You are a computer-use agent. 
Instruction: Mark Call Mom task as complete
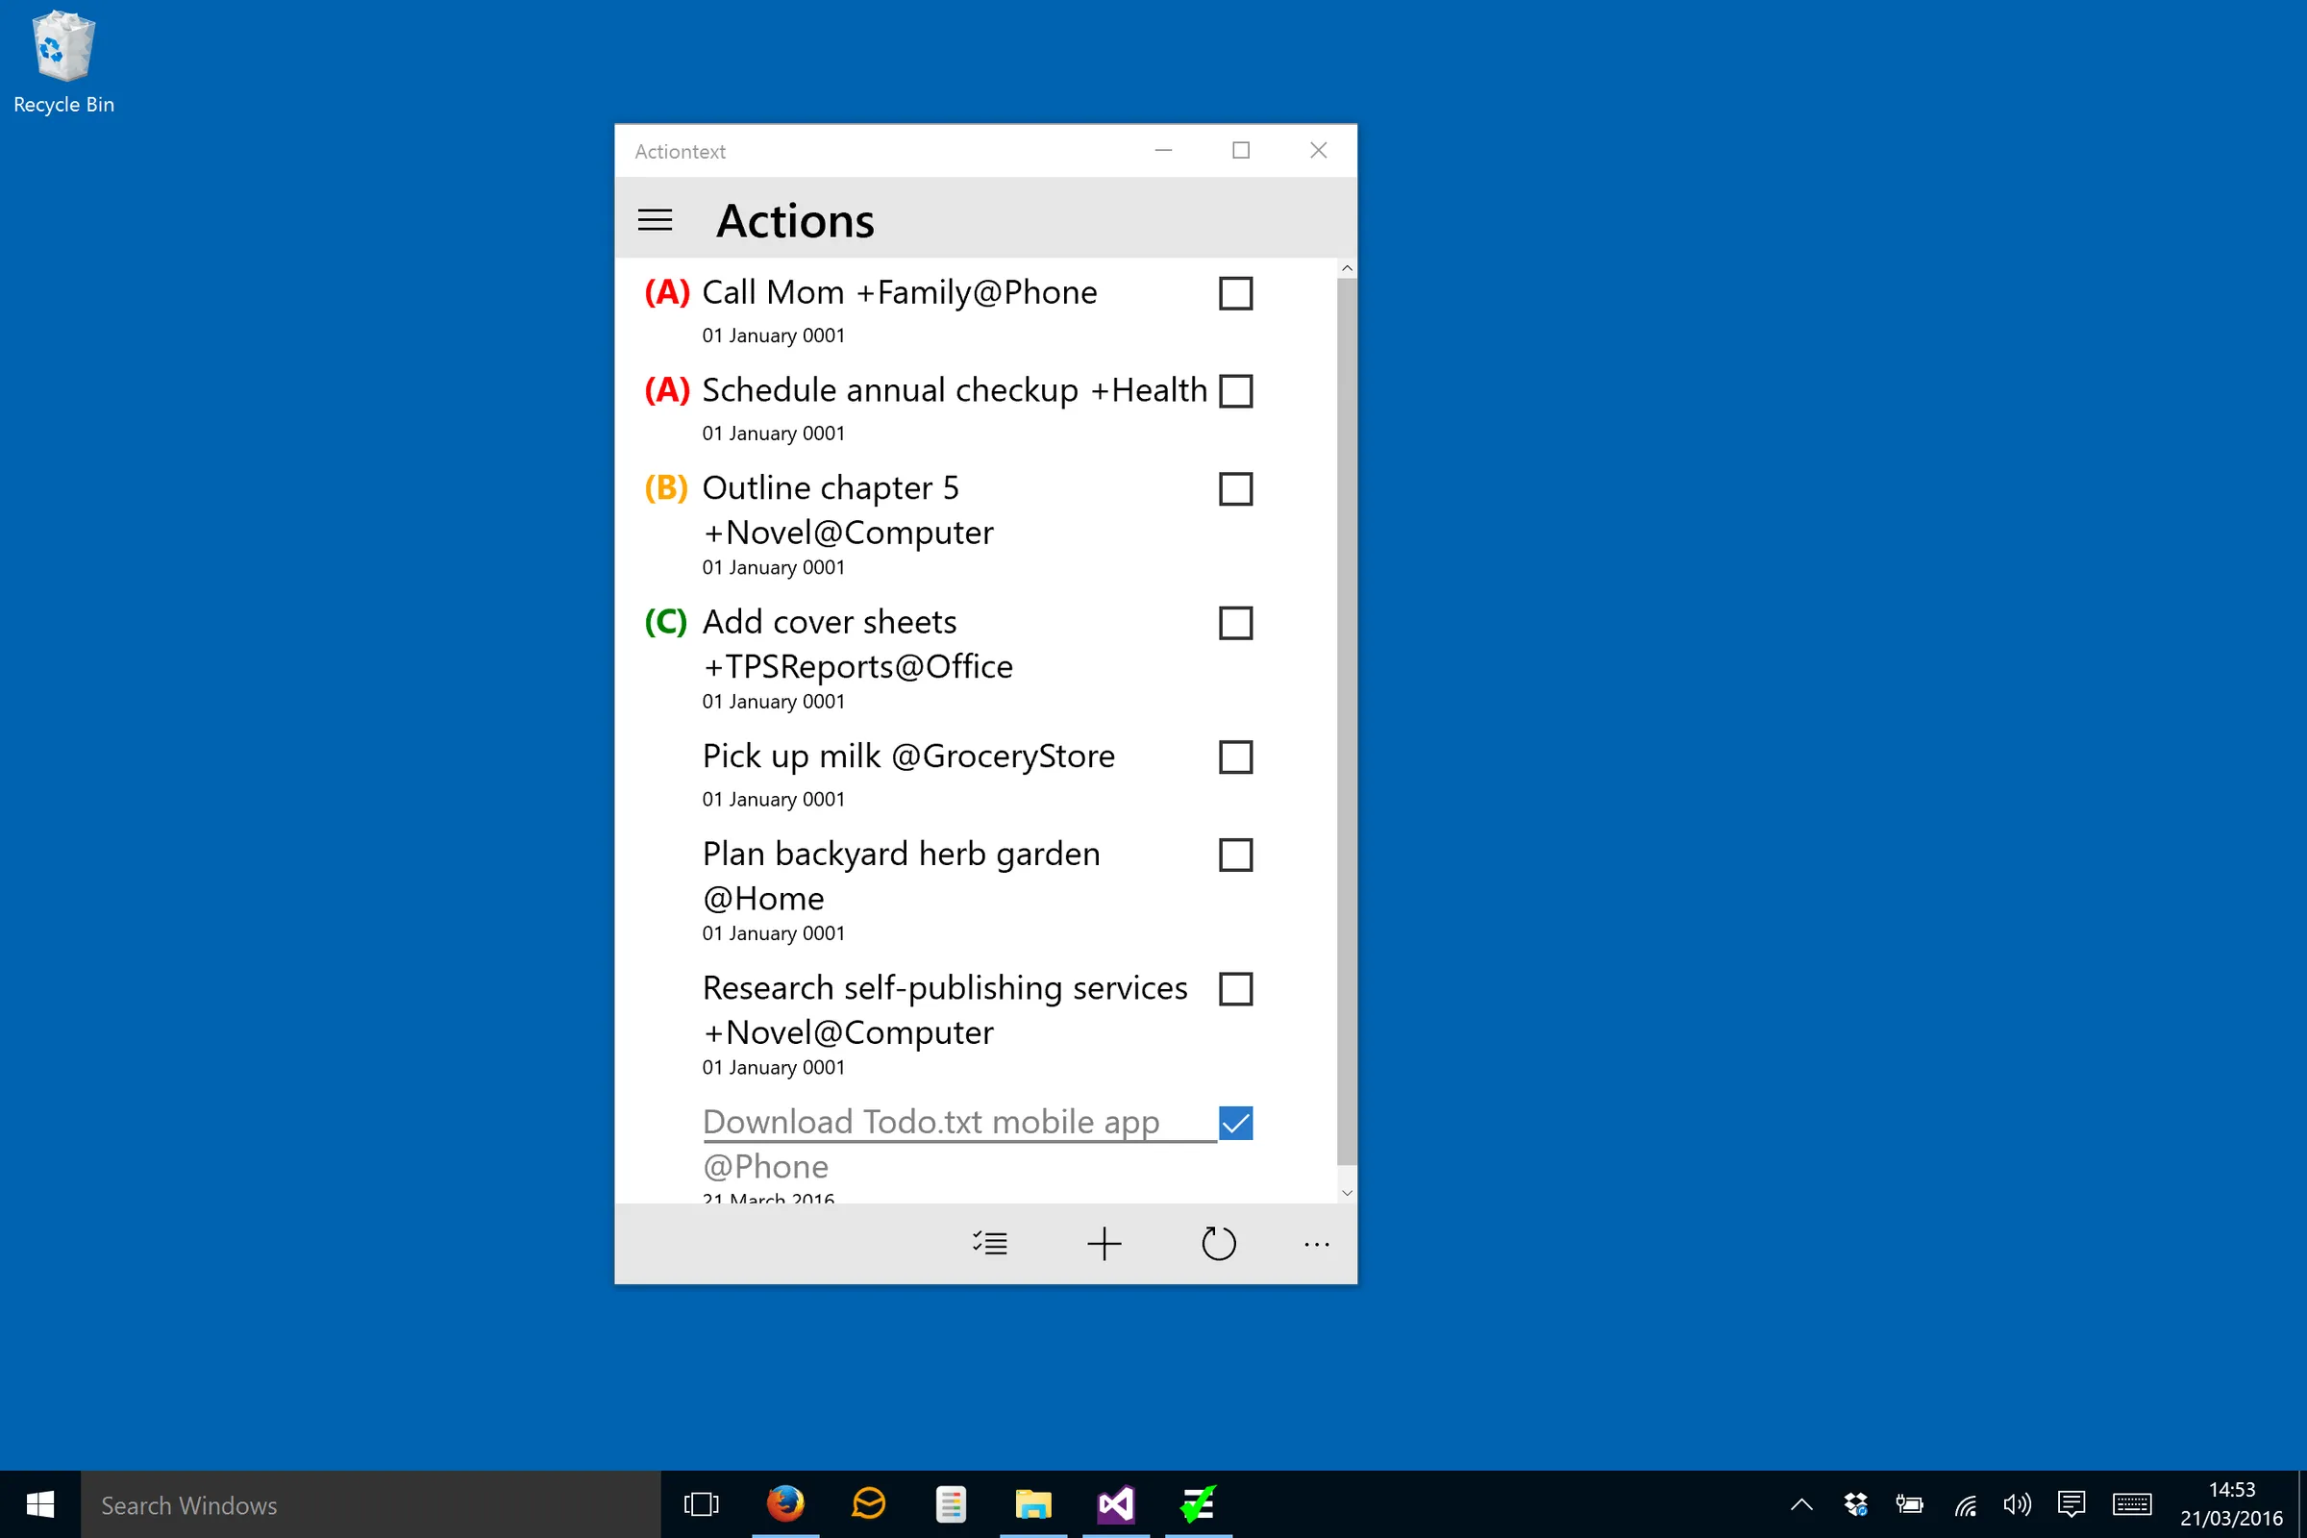pos(1235,292)
